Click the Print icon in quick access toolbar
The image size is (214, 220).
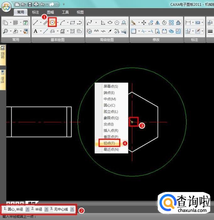[36, 4]
